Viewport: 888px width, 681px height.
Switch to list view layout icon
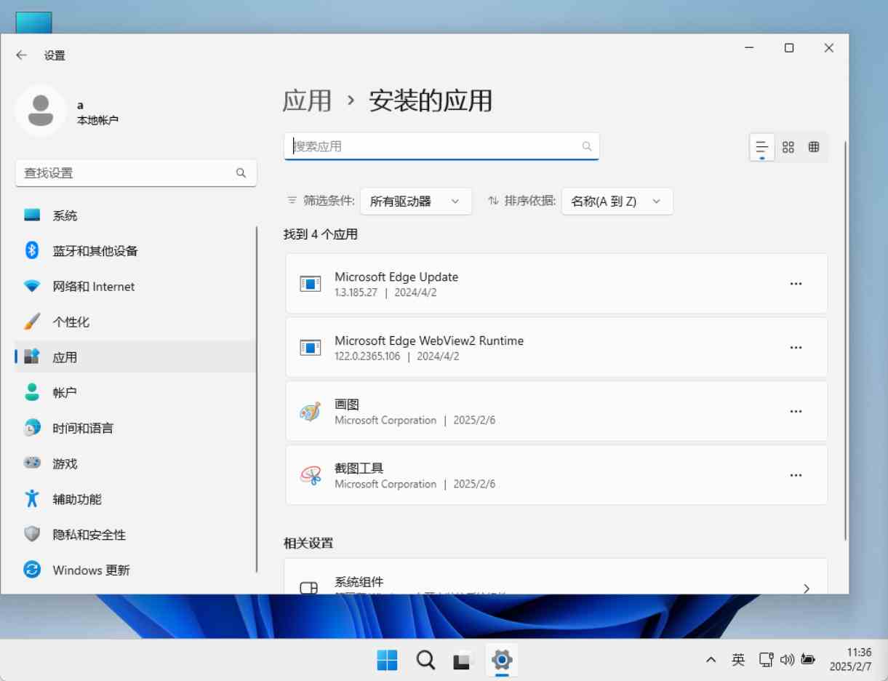point(762,147)
